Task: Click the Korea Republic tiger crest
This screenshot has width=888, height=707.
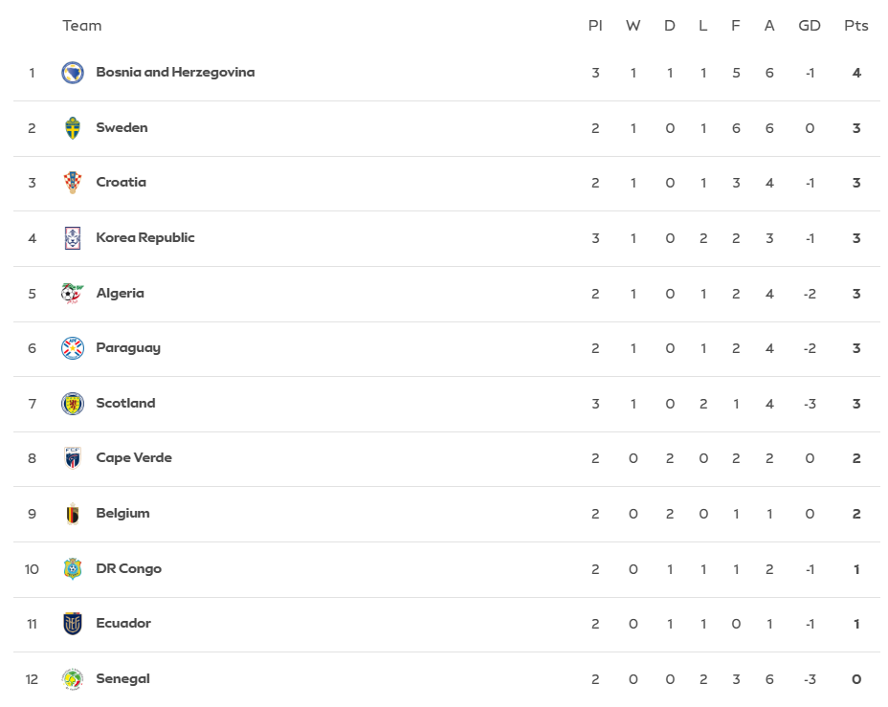Action: coord(73,238)
